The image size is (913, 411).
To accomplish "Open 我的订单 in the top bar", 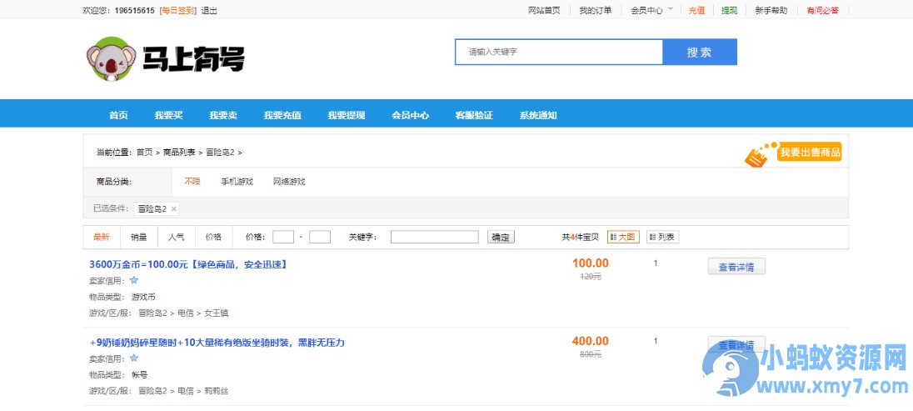I will click(x=595, y=11).
